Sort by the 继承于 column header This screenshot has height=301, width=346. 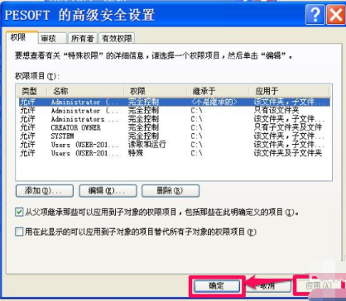218,91
